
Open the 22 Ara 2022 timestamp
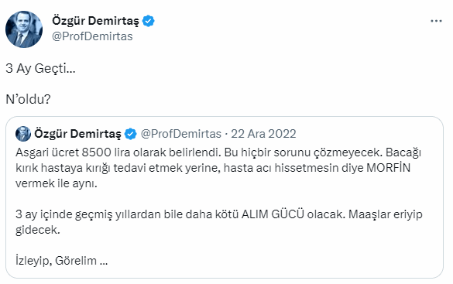click(x=263, y=134)
